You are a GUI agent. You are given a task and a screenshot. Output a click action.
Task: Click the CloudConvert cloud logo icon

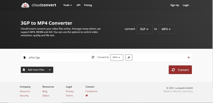[x=25, y=5]
